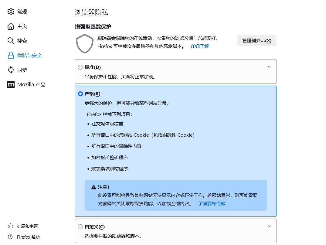Click the list item 所有窗口中的跟踪性内容
326x245 pixels.
click(117, 146)
